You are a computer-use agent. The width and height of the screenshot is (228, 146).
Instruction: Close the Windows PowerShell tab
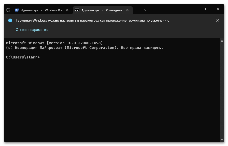[x=67, y=10]
